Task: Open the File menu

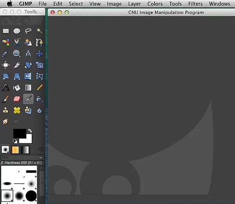Action: (x=43, y=4)
